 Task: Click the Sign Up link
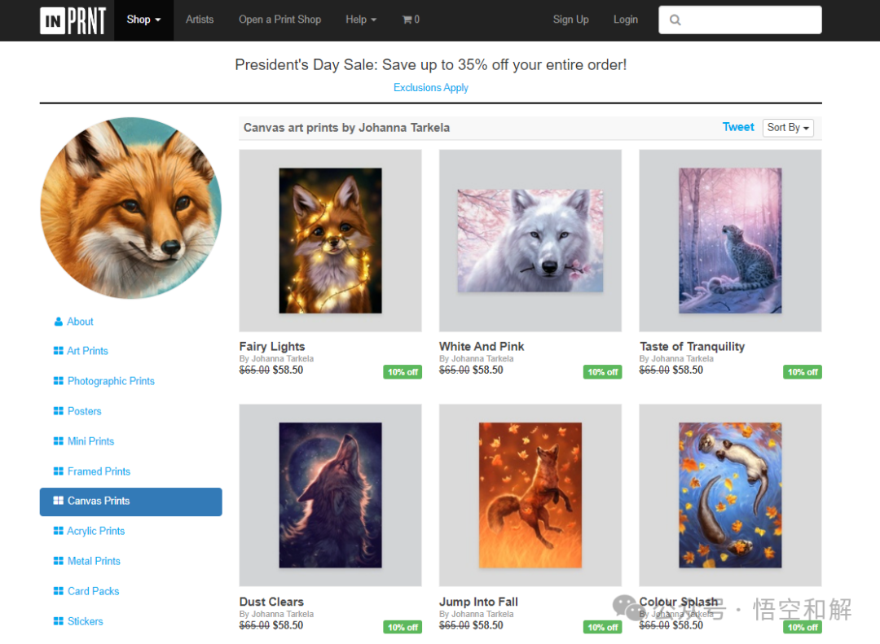coord(570,20)
